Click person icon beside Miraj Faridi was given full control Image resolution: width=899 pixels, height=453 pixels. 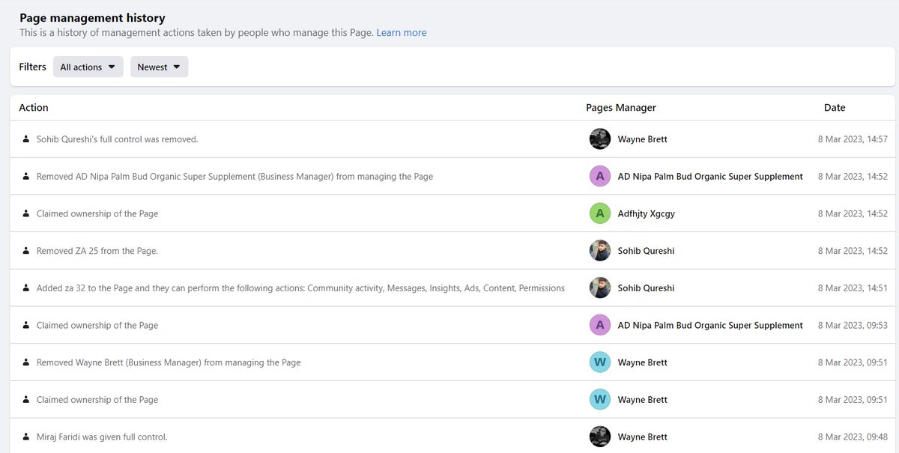26,437
